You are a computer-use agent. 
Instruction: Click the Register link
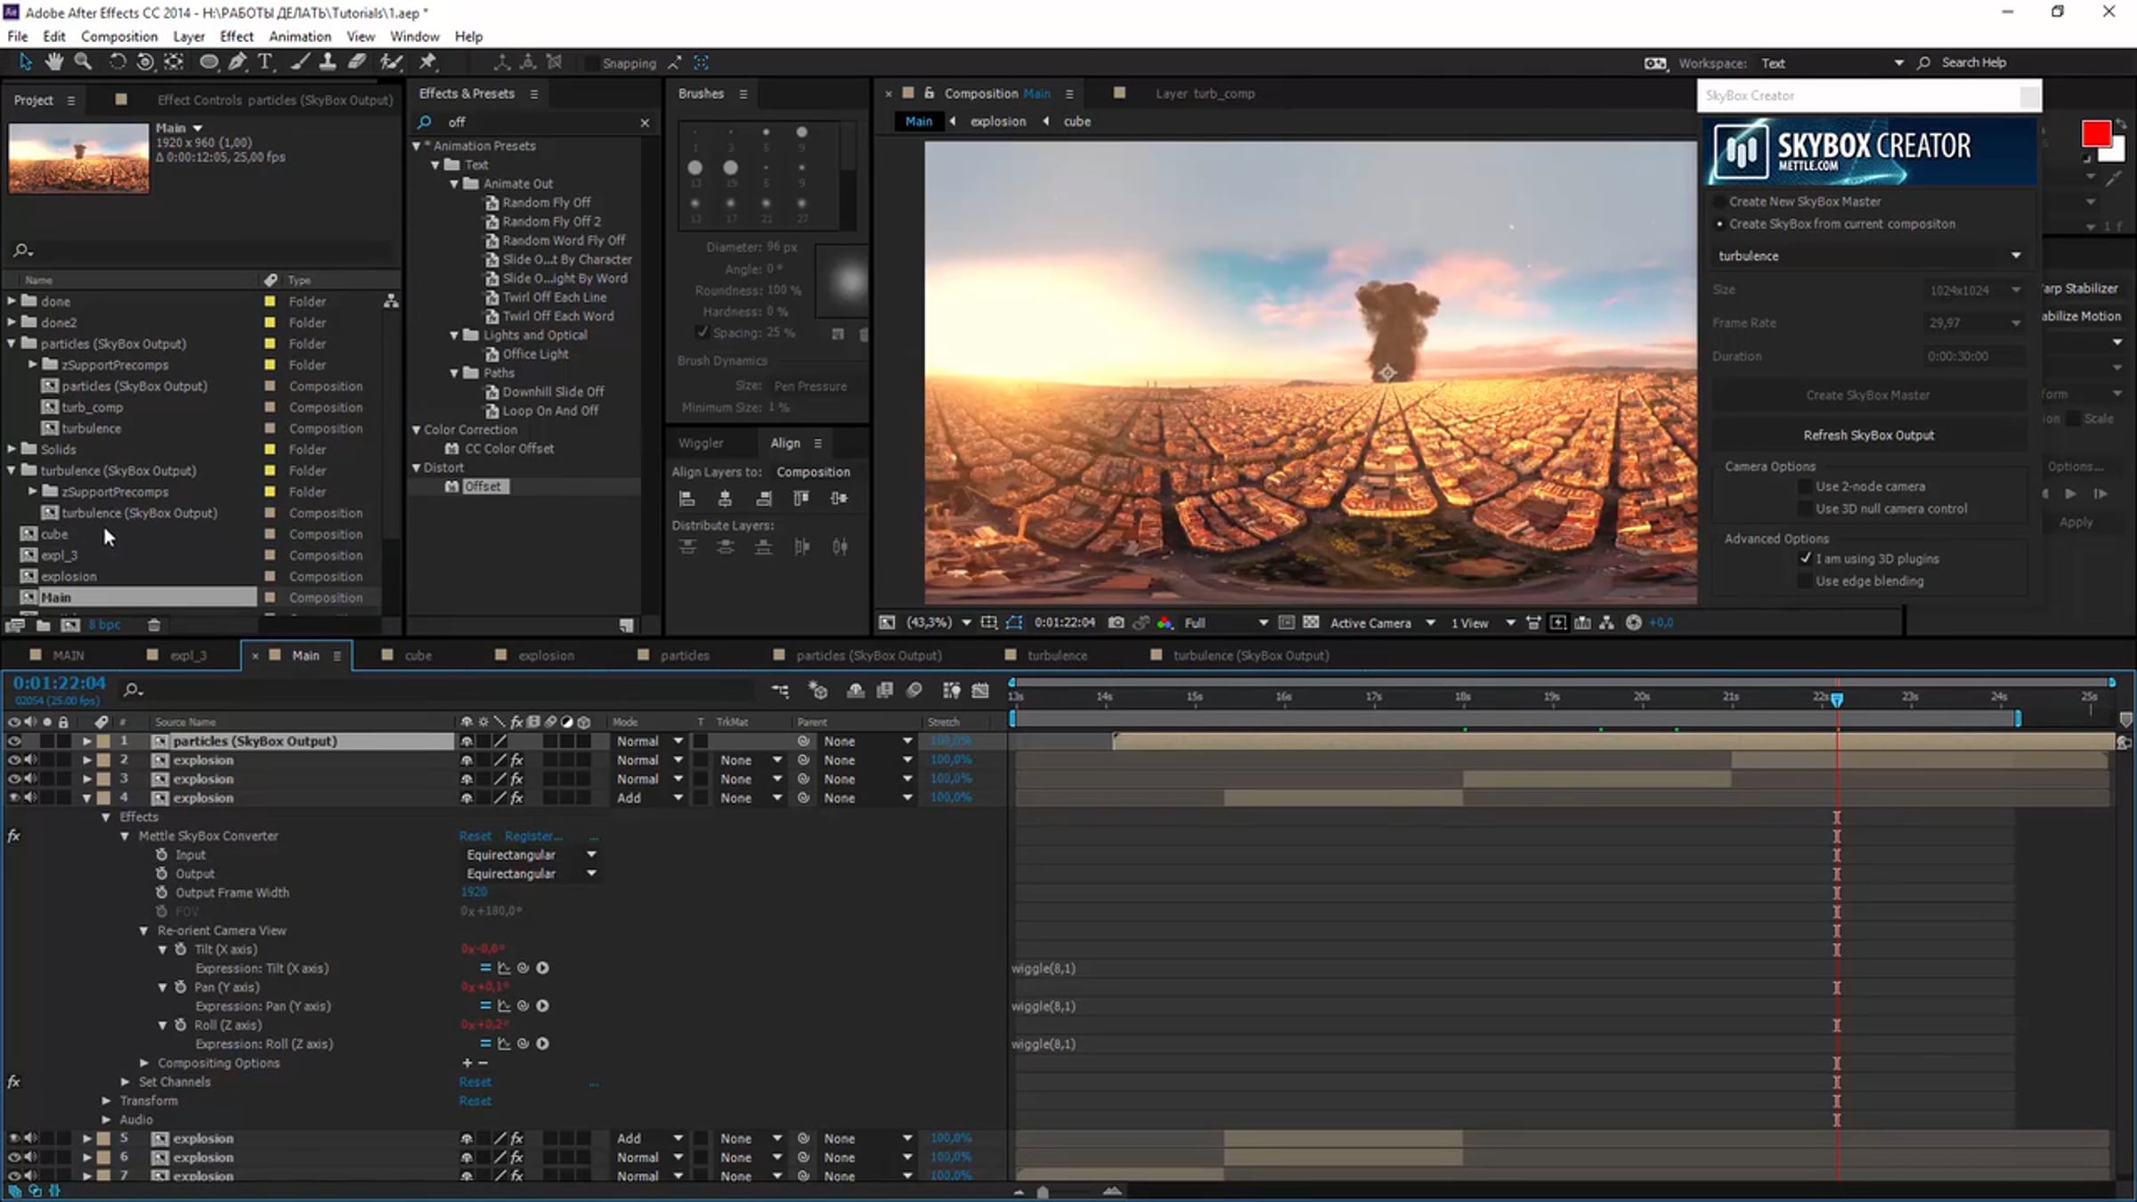pos(533,836)
